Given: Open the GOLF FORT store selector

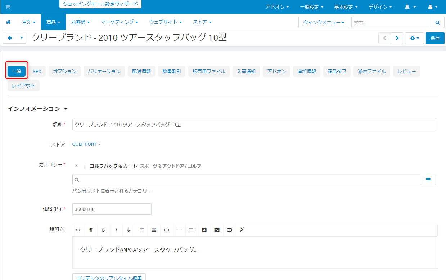Looking at the screenshot, I should pos(86,144).
